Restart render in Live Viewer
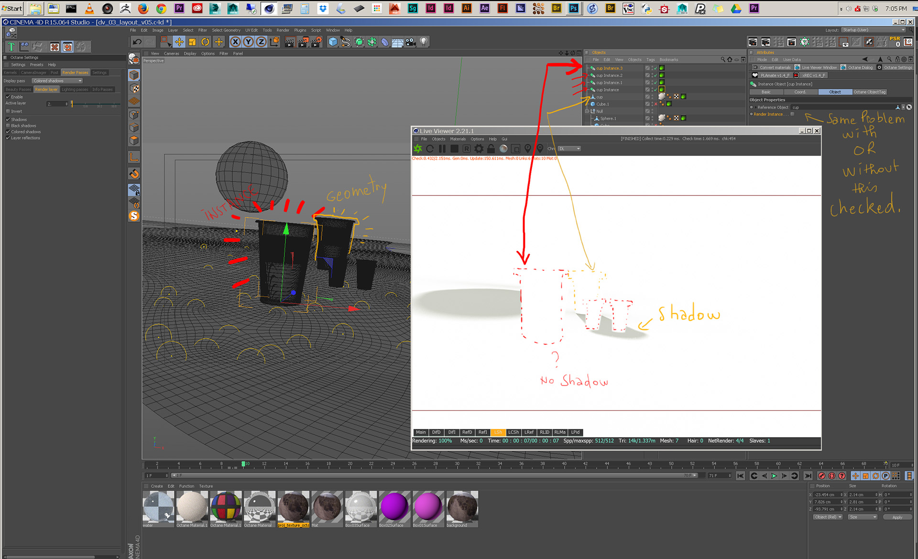918x559 pixels. (430, 149)
